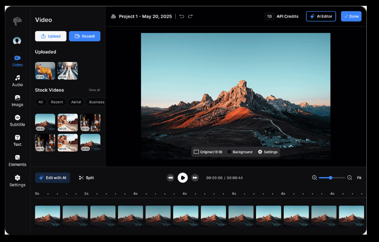
Task: Click the Upload button
Action: point(51,36)
